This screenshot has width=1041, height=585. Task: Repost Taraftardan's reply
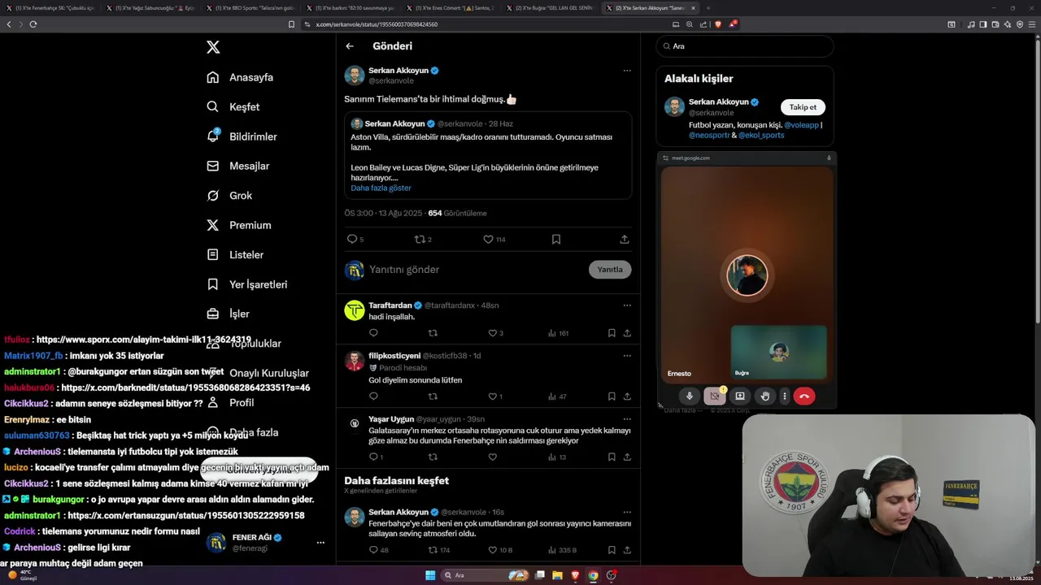433,333
